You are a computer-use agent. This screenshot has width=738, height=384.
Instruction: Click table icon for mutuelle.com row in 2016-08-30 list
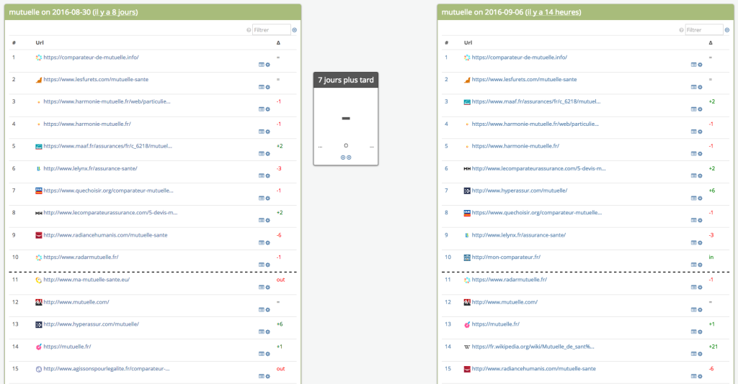coord(261,309)
